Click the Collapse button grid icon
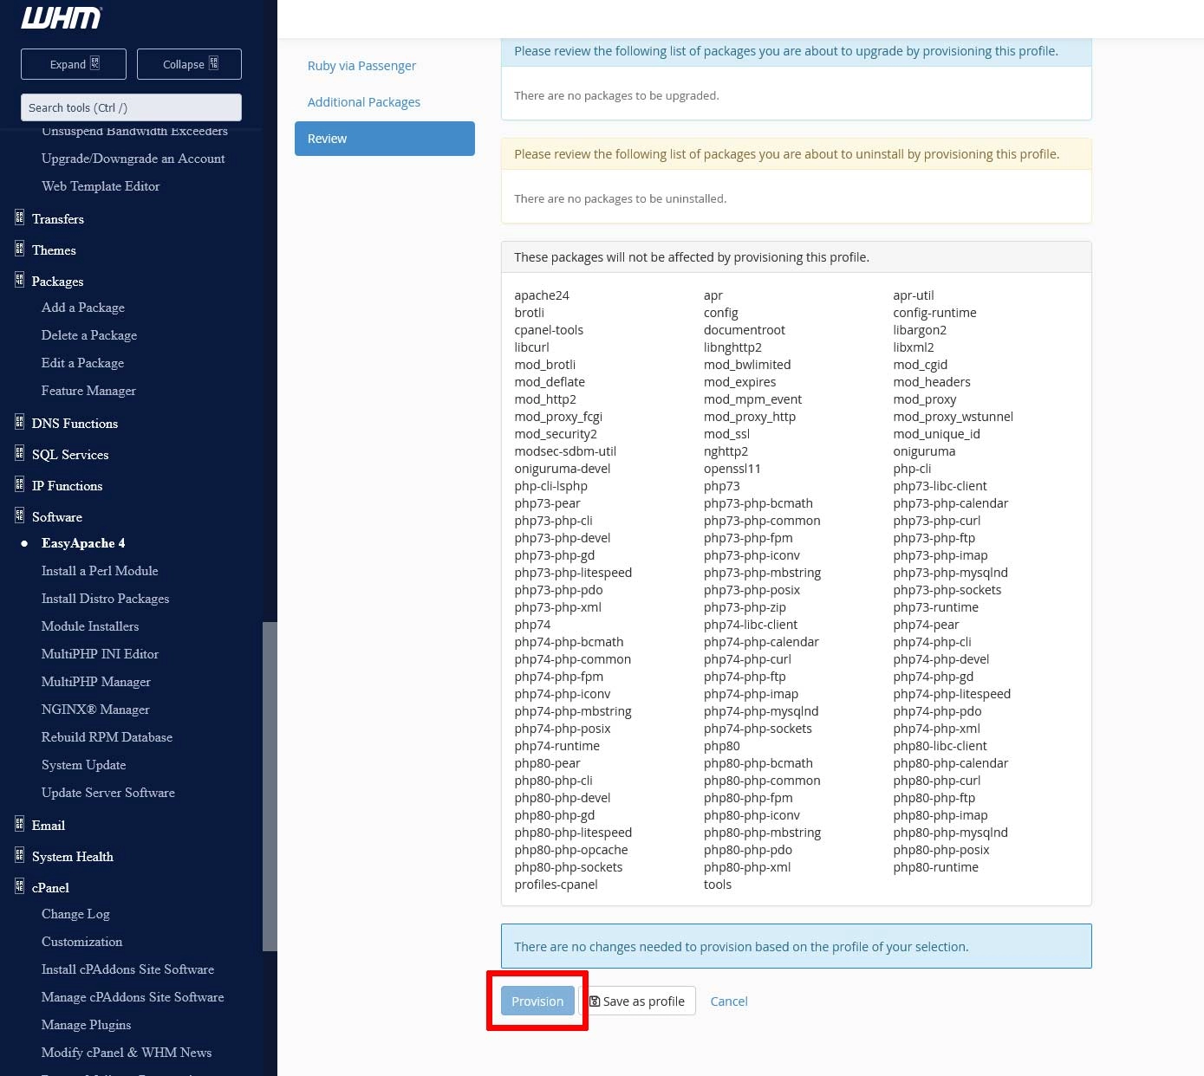This screenshot has height=1076, width=1204. (x=214, y=63)
